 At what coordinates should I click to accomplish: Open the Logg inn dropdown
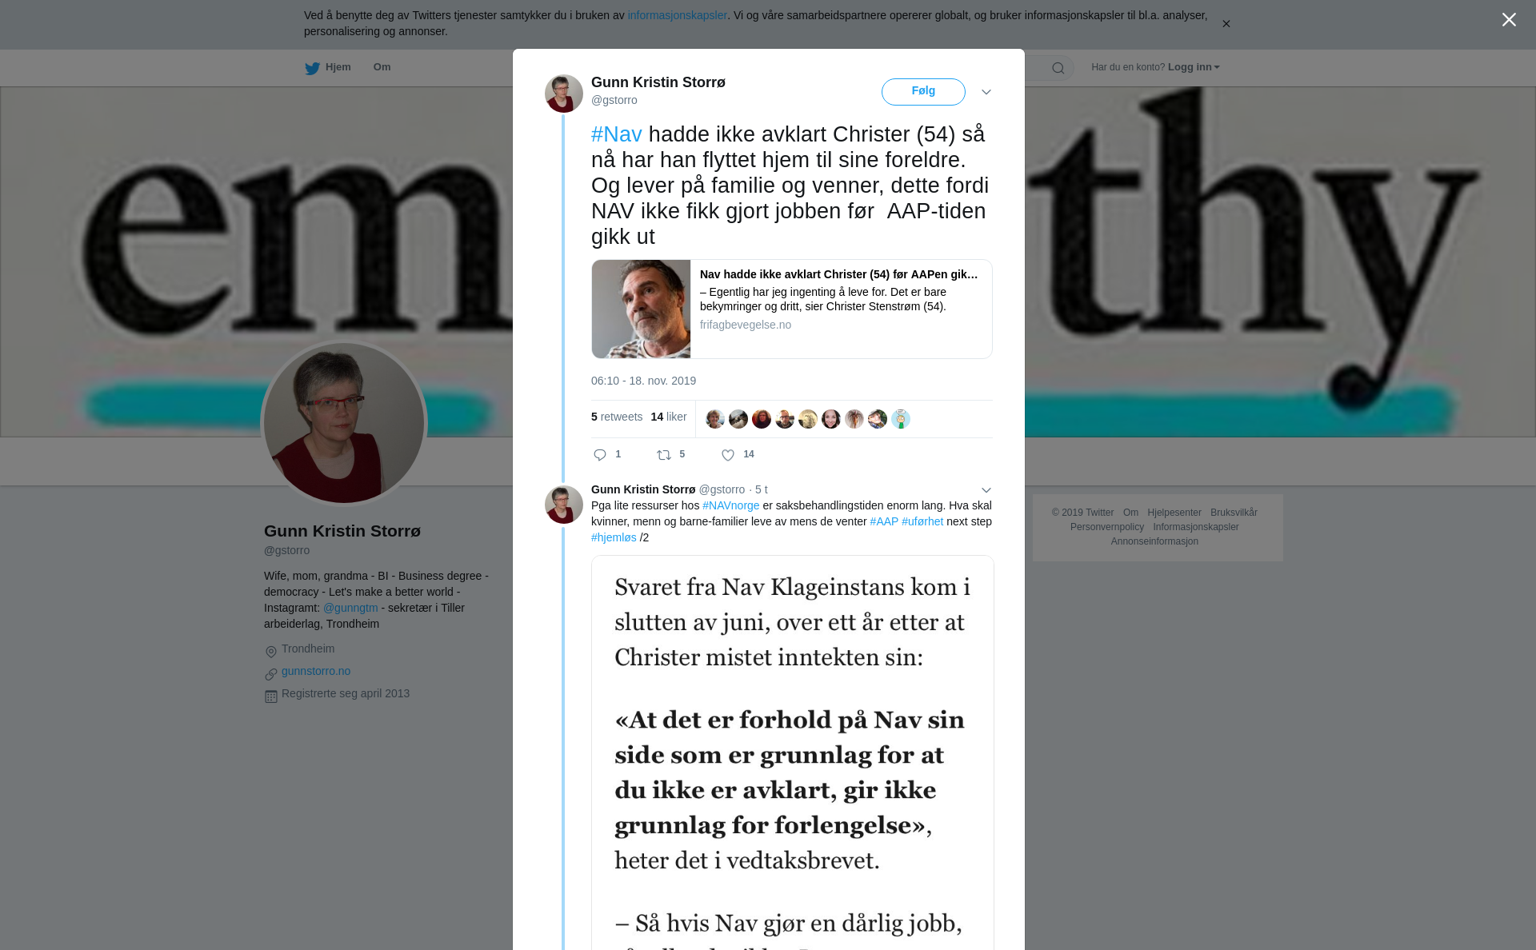point(1194,67)
